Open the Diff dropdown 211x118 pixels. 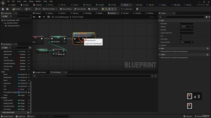coord(28,9)
